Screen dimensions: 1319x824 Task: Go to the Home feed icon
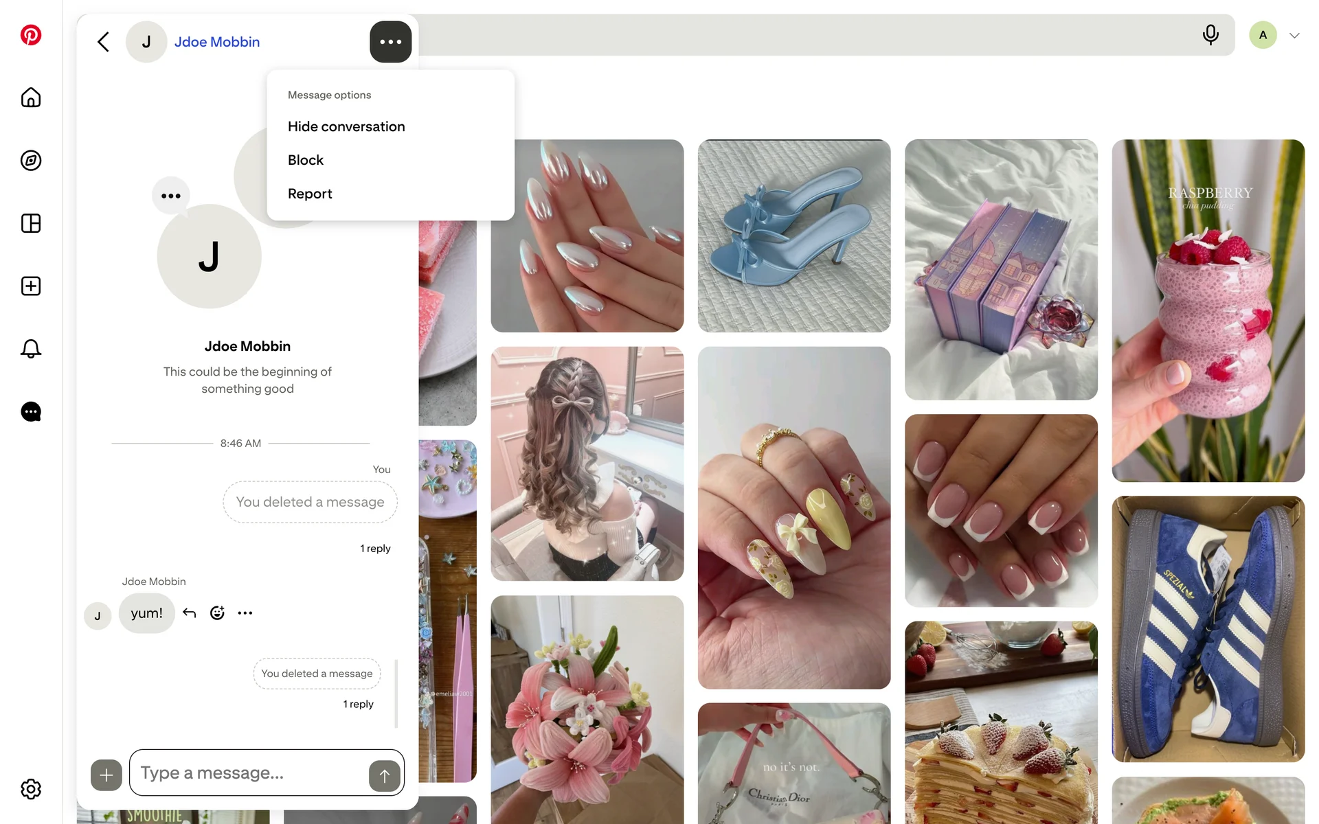[x=31, y=98]
